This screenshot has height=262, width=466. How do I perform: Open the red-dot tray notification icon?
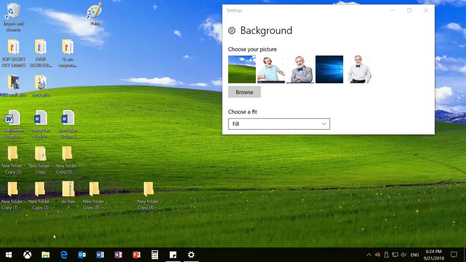click(x=377, y=255)
